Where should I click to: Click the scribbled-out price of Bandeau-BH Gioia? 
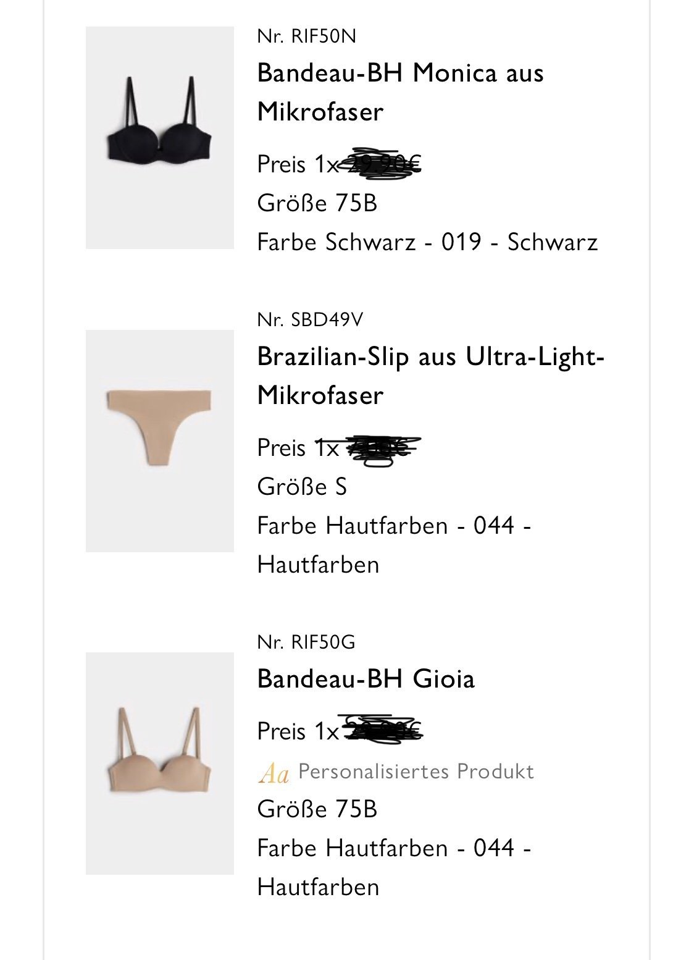pos(382,731)
